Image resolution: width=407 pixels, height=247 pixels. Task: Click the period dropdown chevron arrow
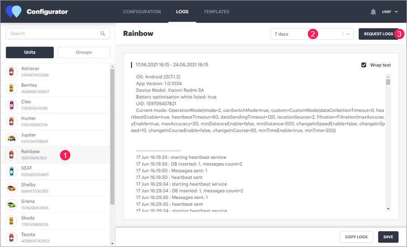pyautogui.click(x=348, y=34)
